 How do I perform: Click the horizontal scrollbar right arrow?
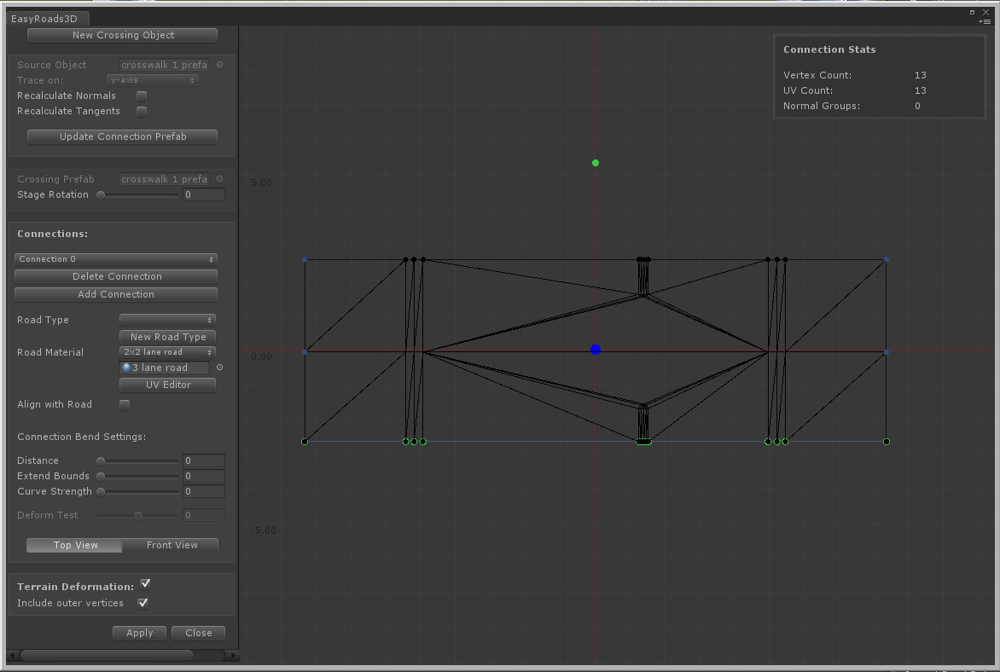[x=234, y=656]
